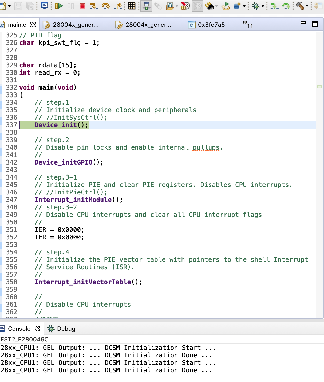The width and height of the screenshot is (324, 382).
Task: Click the green bug Debug icon
Action: coord(256,6)
